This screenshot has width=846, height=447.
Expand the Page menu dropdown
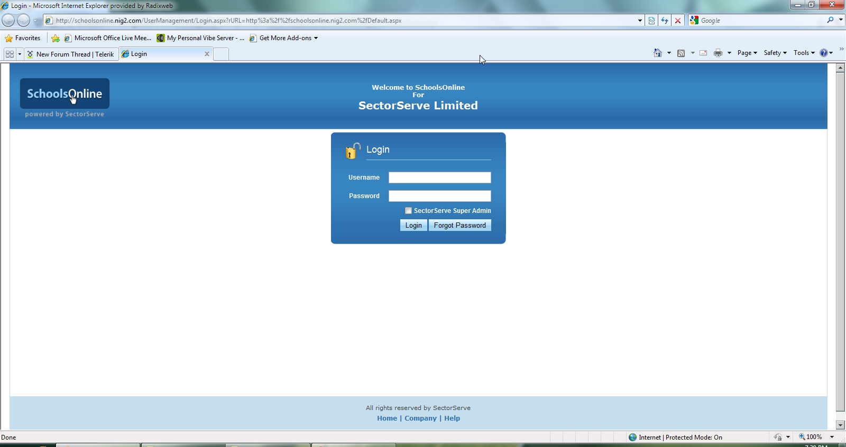point(747,53)
